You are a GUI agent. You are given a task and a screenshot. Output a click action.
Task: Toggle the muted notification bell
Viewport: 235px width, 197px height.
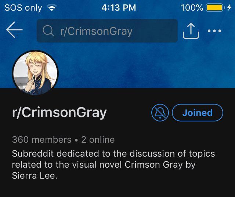(160, 112)
